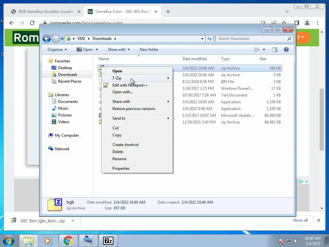Select Downloads in navigation pane
The width and height of the screenshot is (329, 247).
click(x=67, y=75)
